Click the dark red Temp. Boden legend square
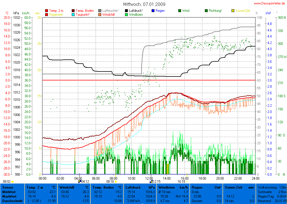 point(73,11)
